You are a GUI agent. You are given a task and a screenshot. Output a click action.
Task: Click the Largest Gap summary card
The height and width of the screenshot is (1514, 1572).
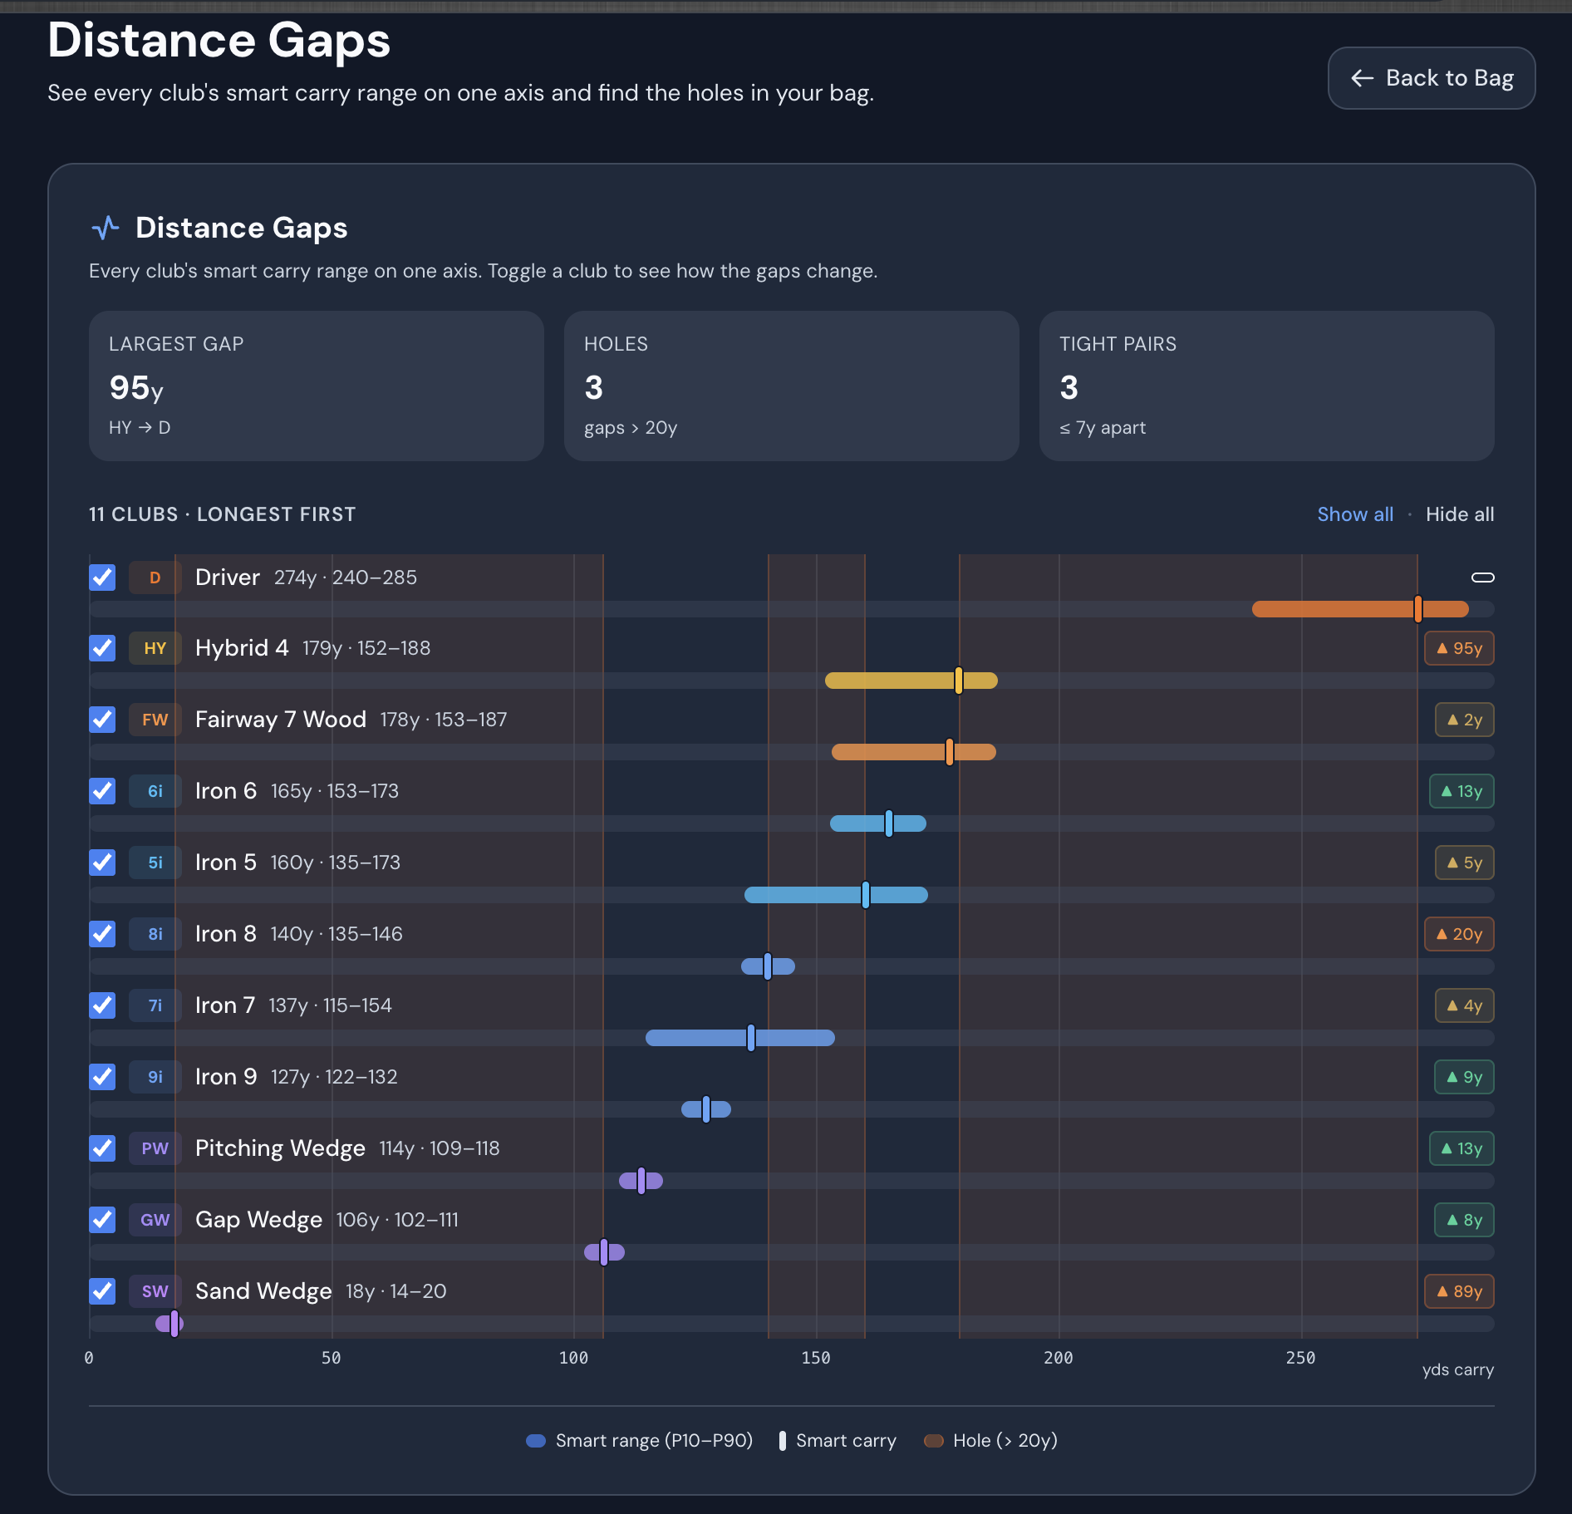[317, 386]
